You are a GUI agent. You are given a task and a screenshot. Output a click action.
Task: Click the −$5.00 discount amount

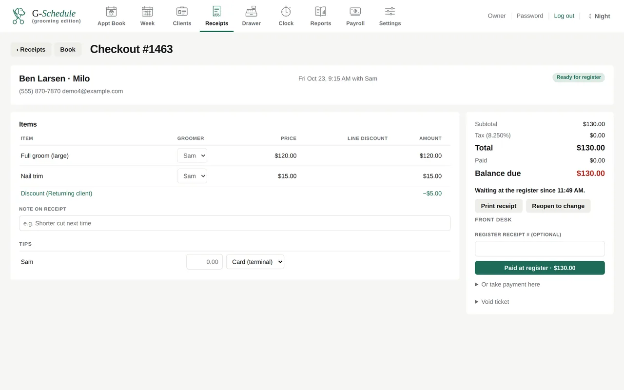point(432,194)
